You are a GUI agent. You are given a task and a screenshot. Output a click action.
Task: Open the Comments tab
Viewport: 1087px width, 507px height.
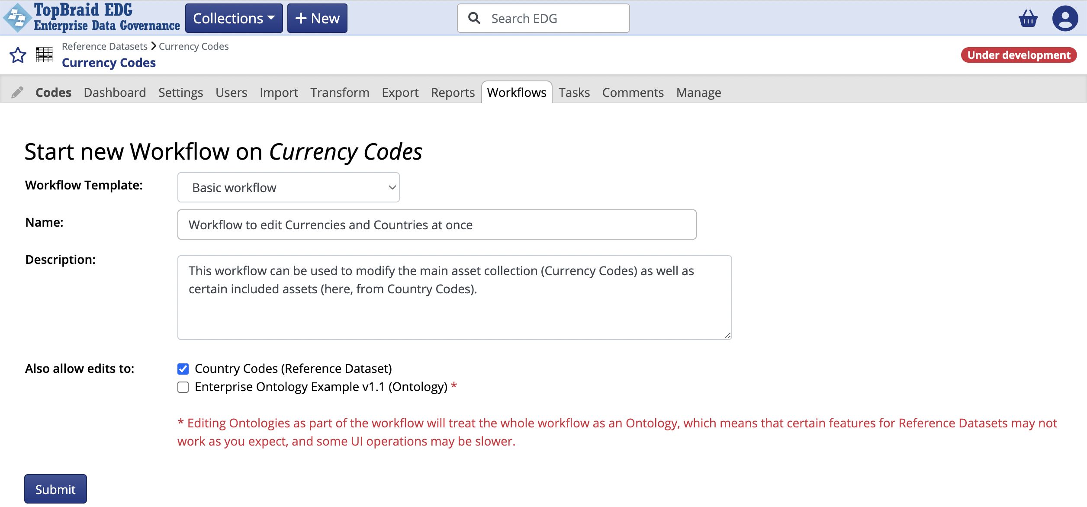633,92
